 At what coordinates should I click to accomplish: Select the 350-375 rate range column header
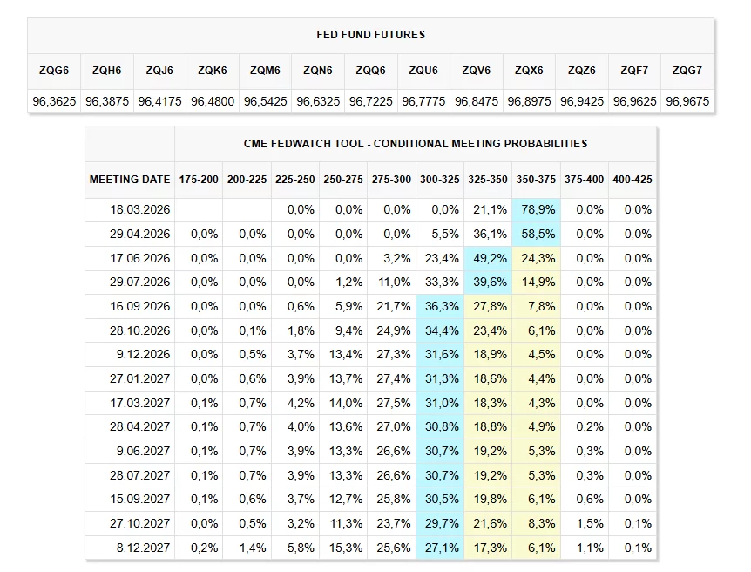(x=536, y=180)
